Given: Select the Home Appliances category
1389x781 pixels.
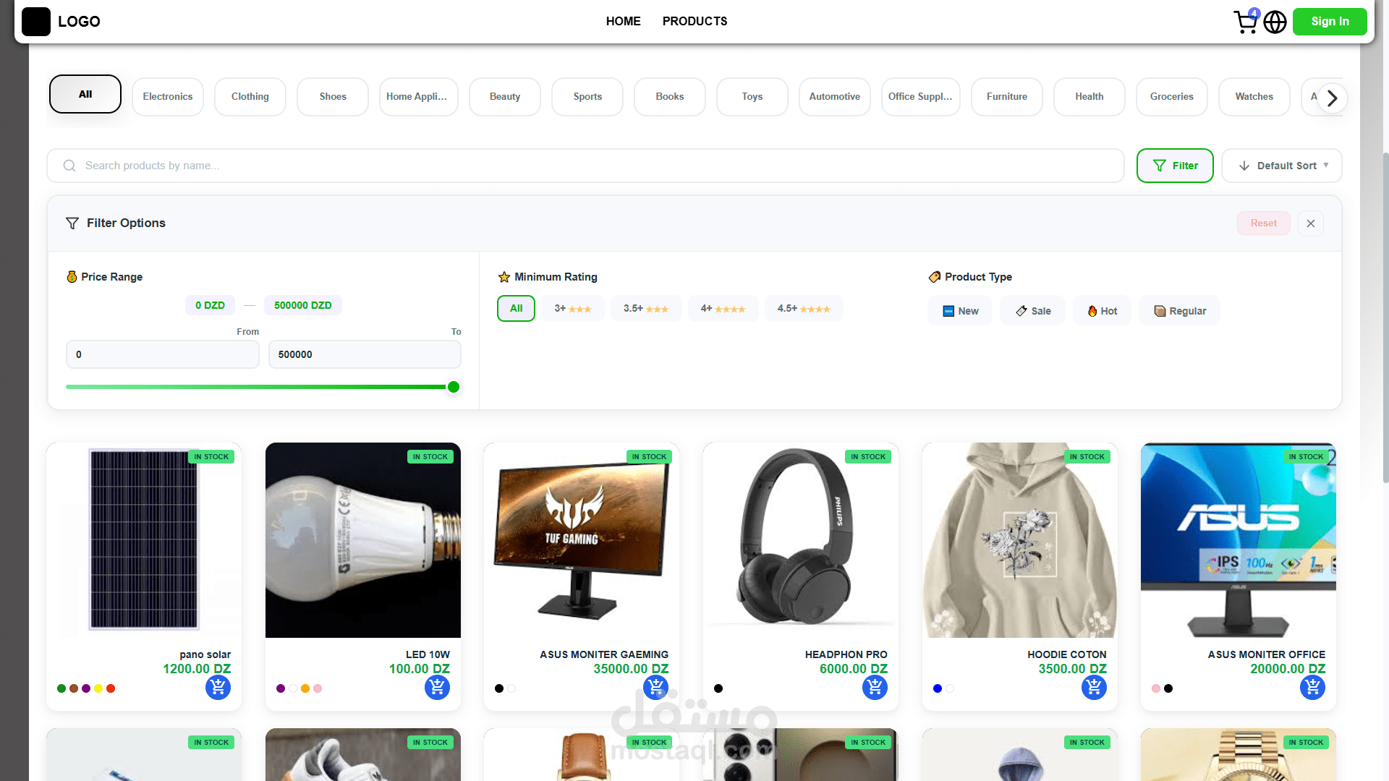Looking at the screenshot, I should pyautogui.click(x=419, y=97).
